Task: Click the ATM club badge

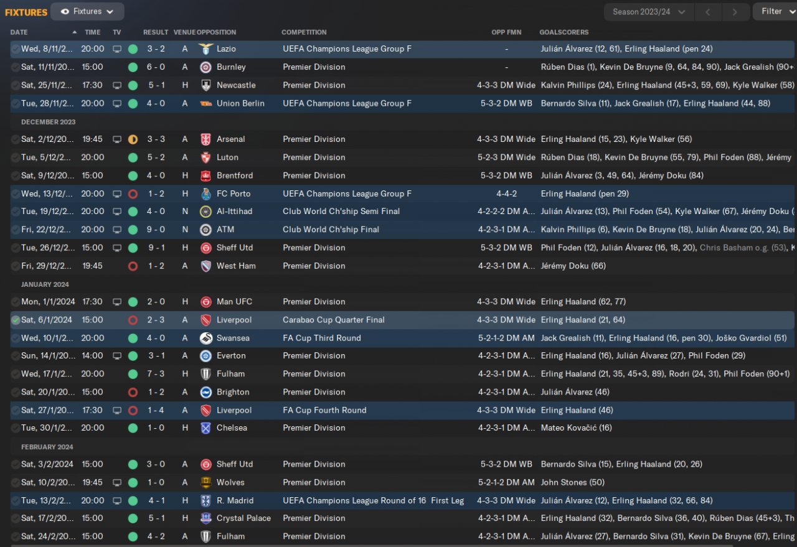Action: coord(205,230)
